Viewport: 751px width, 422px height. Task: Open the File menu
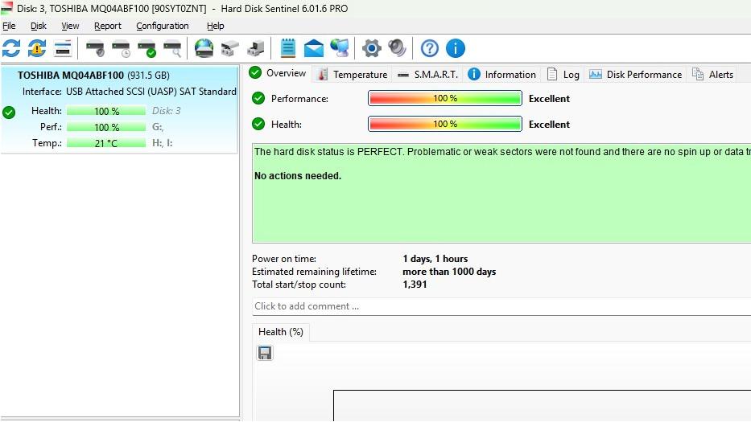coord(9,26)
